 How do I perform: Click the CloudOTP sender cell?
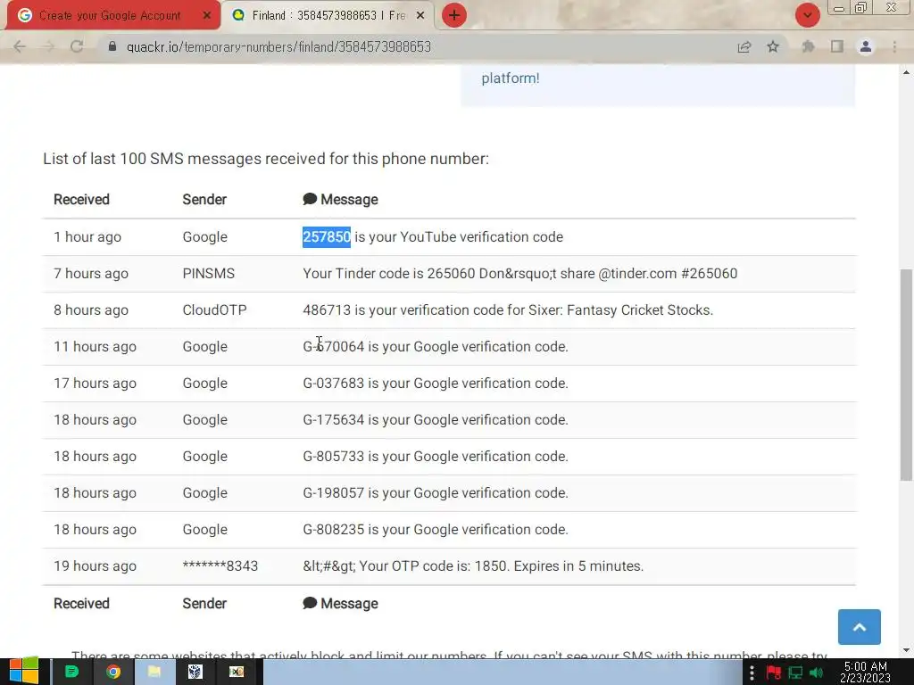point(214,309)
